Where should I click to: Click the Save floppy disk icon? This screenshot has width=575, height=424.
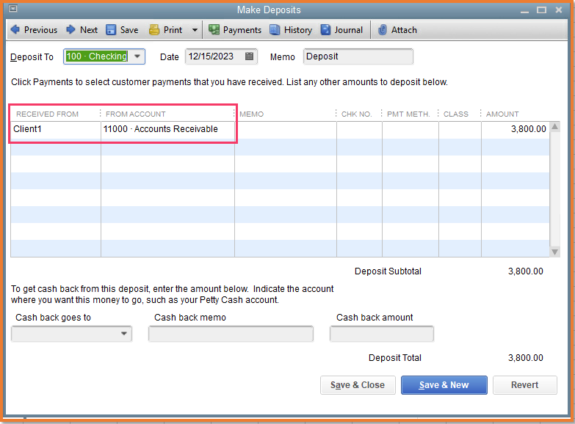pyautogui.click(x=111, y=29)
